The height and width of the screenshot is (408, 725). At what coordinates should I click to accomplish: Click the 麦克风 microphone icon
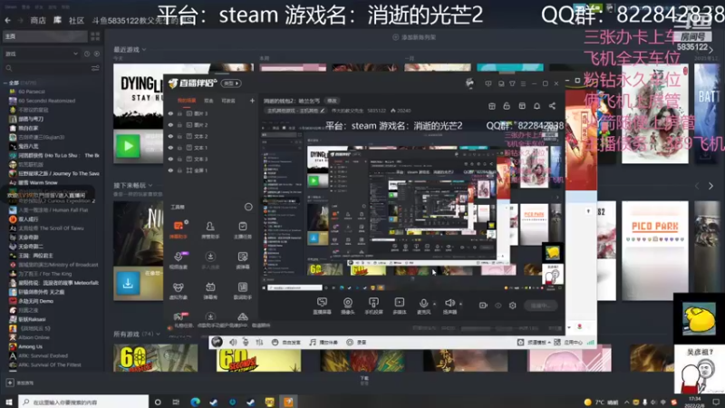(x=423, y=303)
